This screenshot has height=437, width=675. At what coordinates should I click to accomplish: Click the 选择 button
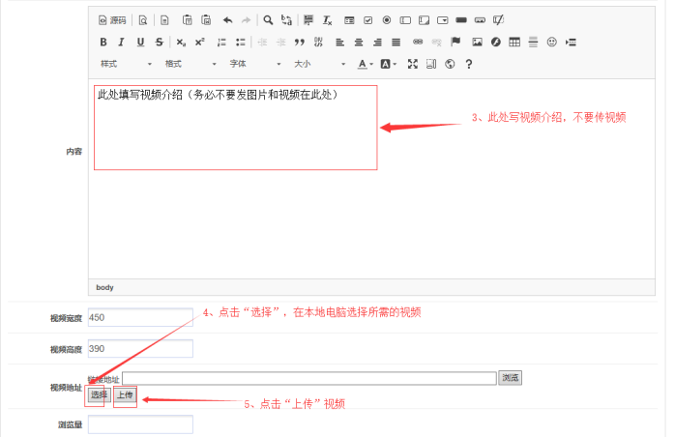click(99, 394)
